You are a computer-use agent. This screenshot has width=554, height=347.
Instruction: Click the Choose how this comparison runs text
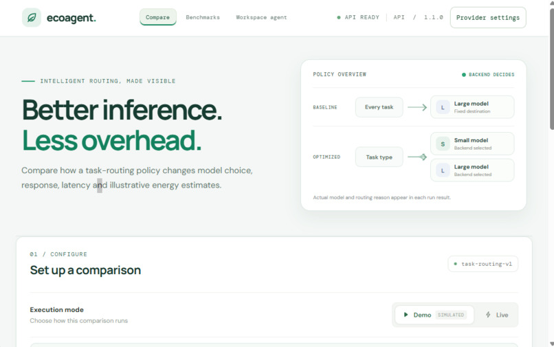coord(79,320)
